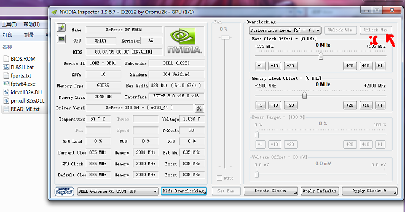405x212 pixels.
Task: Open the sensor monitoring icon beside GPU
Action: (x=61, y=39)
